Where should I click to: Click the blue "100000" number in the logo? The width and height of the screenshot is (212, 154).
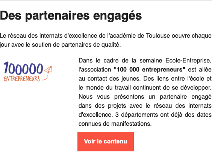click(23, 68)
